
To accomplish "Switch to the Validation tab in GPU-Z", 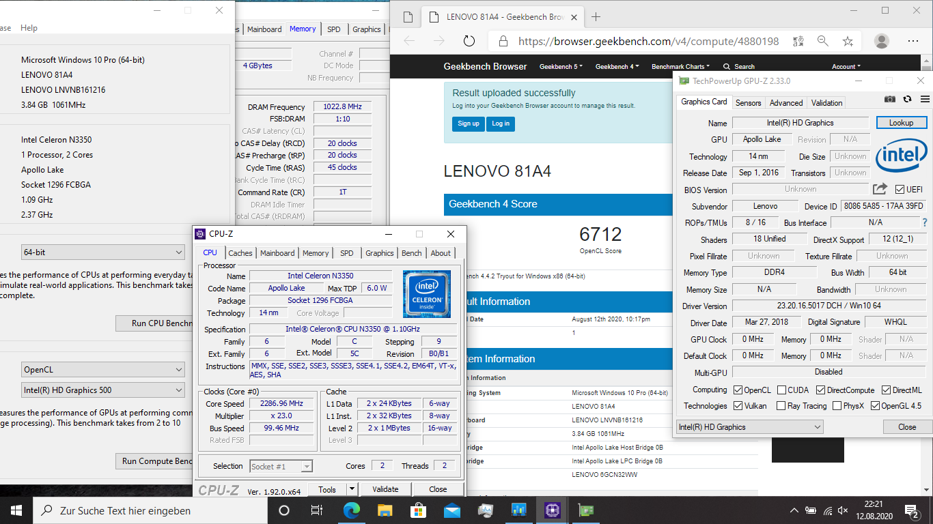I will (826, 102).
